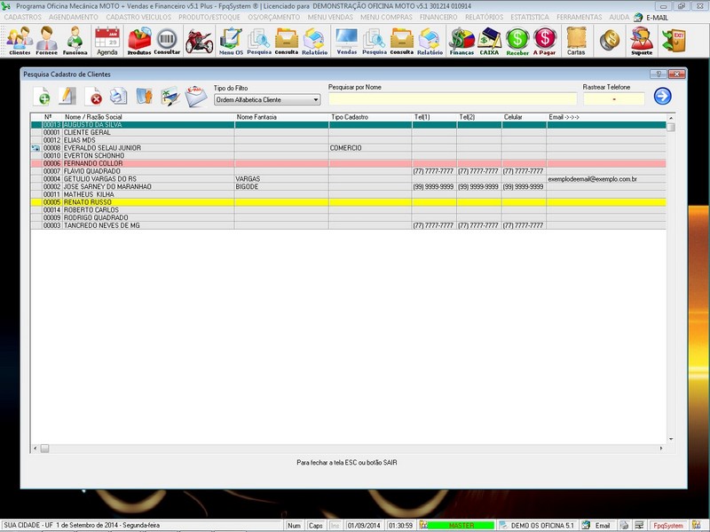Open the Fornece suppliers icon

coord(47,41)
